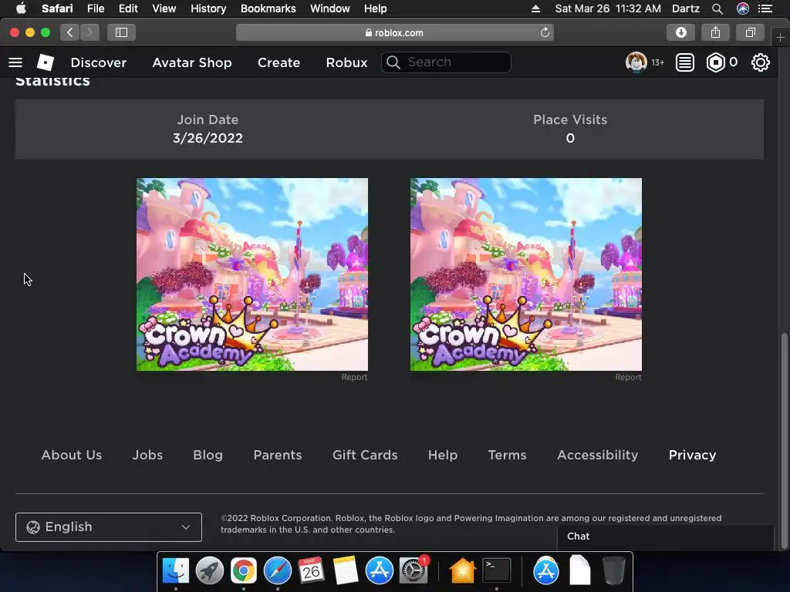The height and width of the screenshot is (592, 790).
Task: Open the View menu
Action: [164, 8]
